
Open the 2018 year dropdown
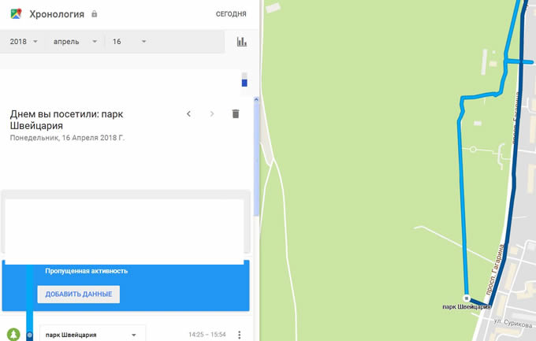[23, 42]
